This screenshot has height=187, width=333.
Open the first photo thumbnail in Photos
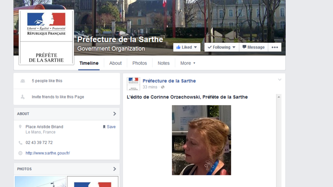click(x=41, y=182)
